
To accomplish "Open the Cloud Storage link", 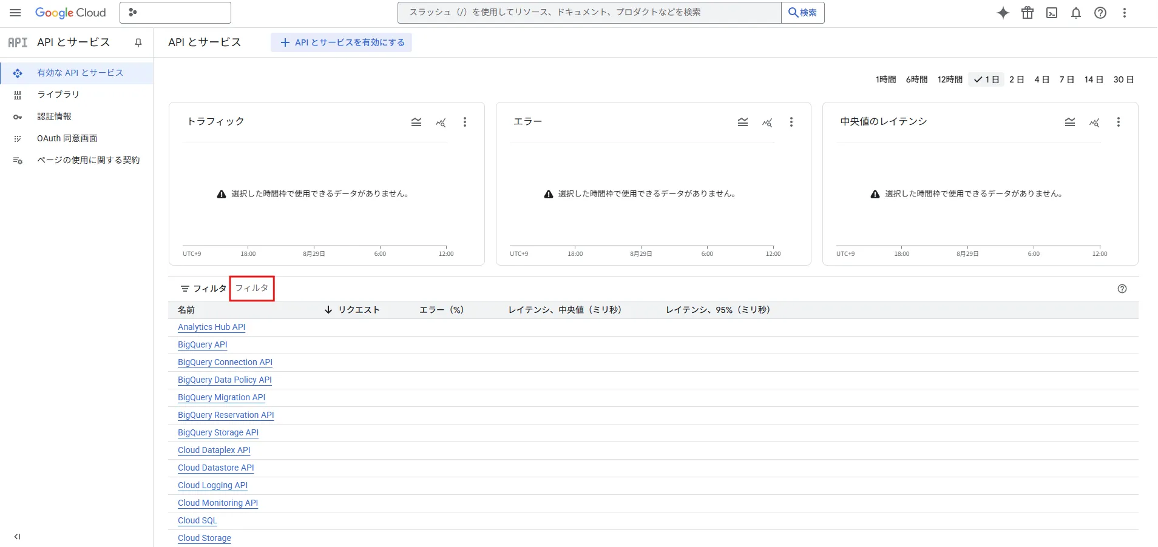I will pos(205,539).
